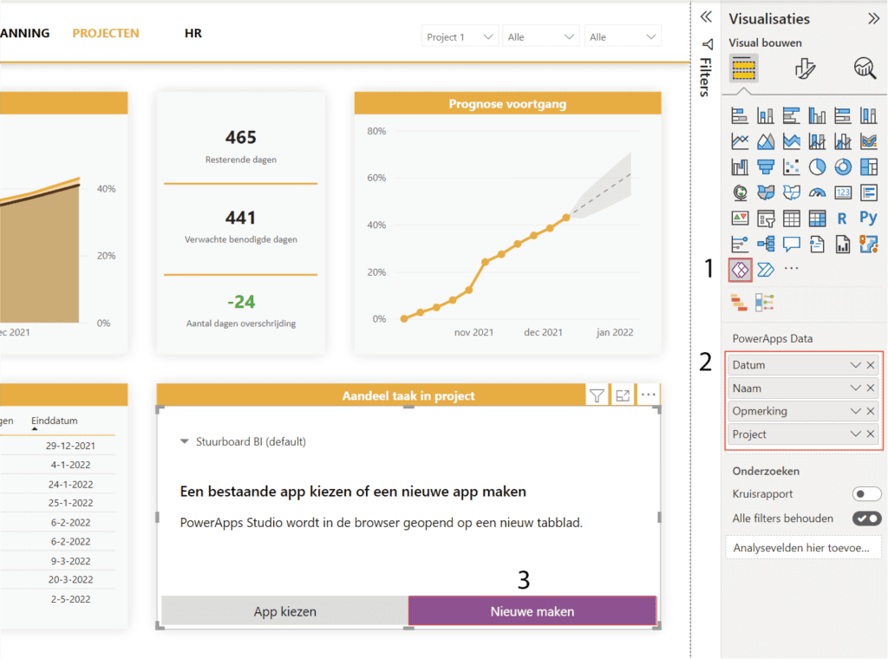Select the waterfall chart visual

point(740,167)
